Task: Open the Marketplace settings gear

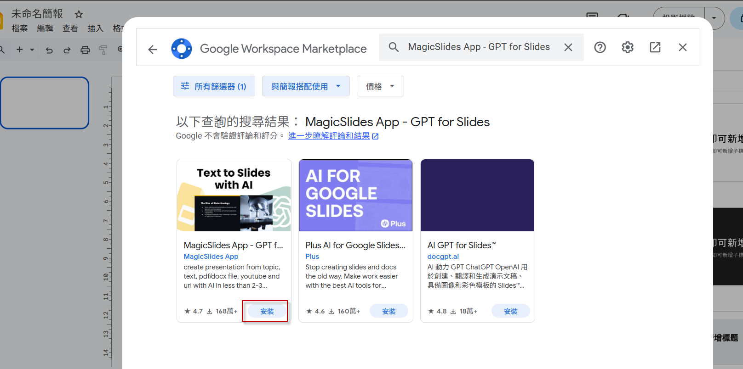Action: (x=628, y=47)
